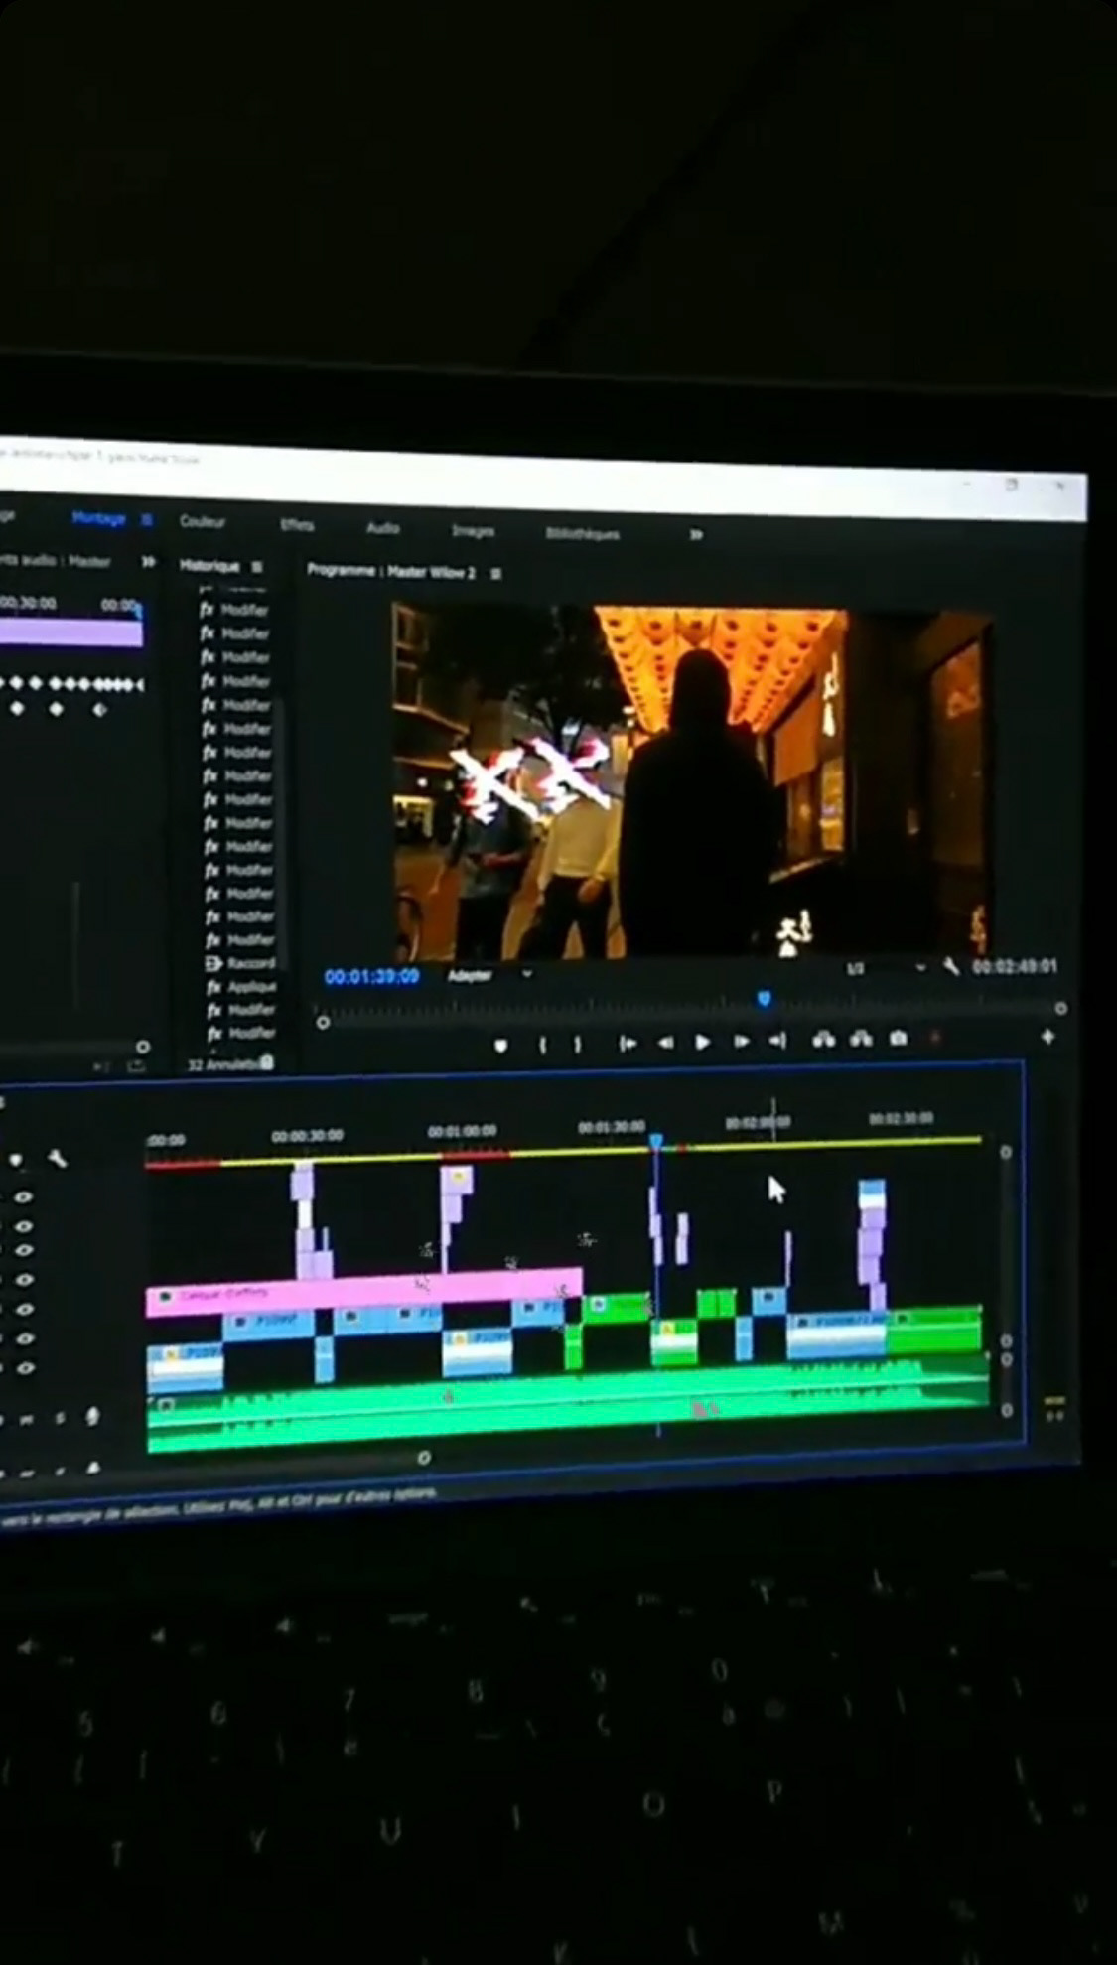
Task: Expand the audio Master panel overflow chevrons
Action: (x=148, y=561)
